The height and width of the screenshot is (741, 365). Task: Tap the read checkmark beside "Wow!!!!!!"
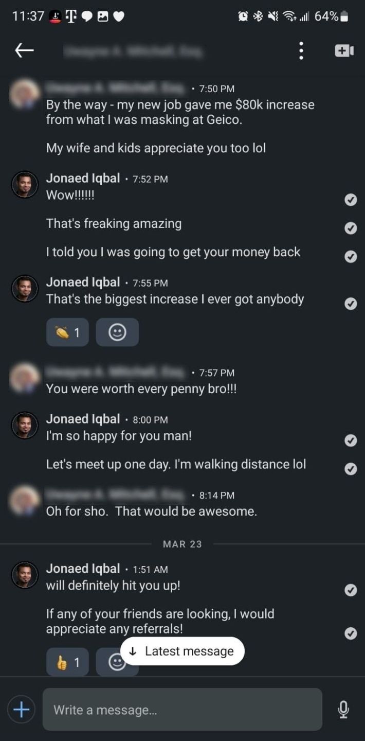coord(351,200)
